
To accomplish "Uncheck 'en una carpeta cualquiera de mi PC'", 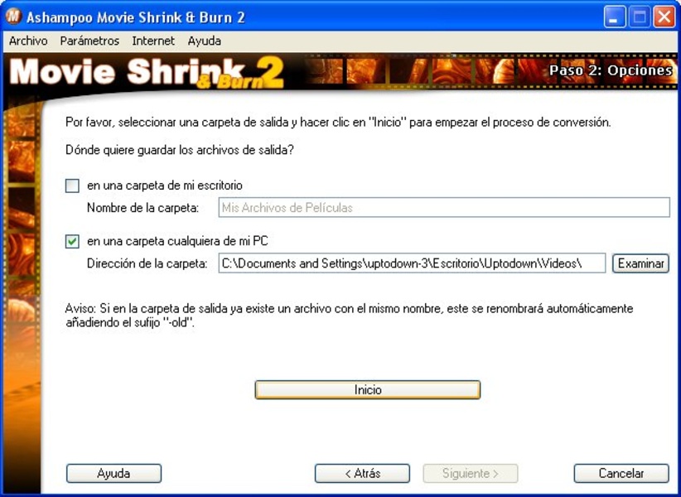I will 72,241.
